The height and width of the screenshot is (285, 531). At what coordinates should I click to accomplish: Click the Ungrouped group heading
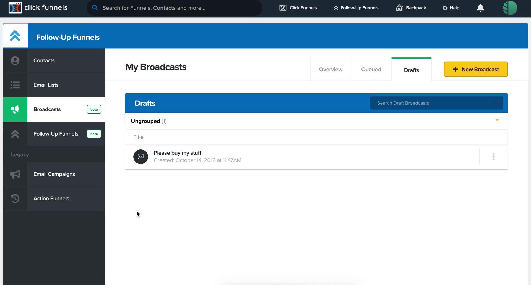149,121
